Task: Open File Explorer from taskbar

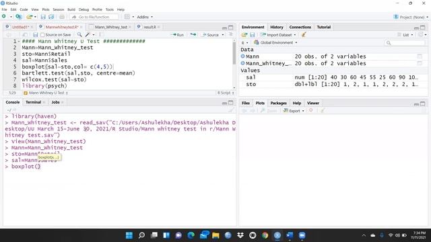Action: click(215, 235)
